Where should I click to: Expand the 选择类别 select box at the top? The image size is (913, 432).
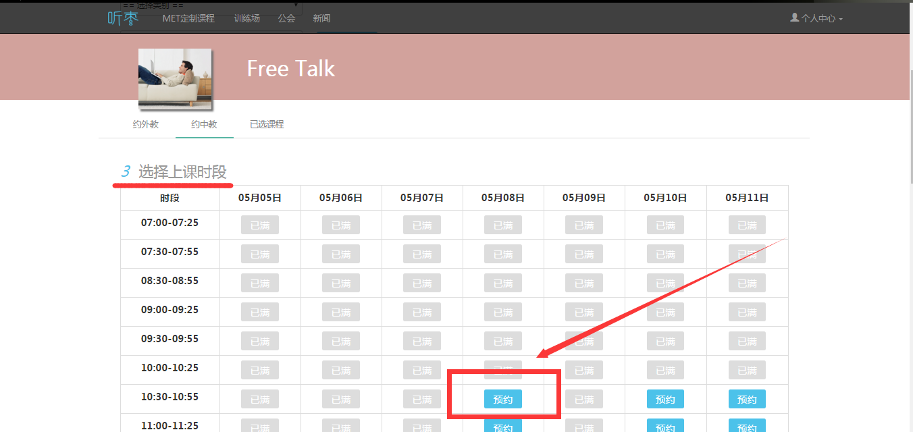pos(210,5)
